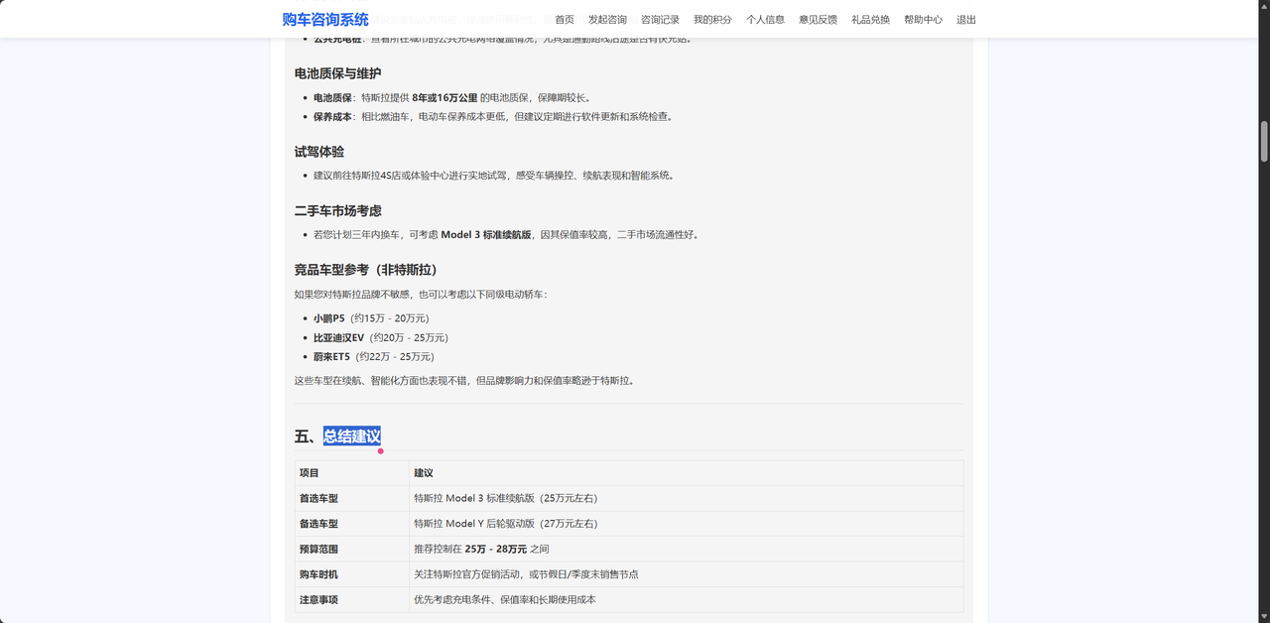Click the 优先考虑充电条件、保值率 cell
Screen dimensions: 1270x623
pyautogui.click(x=686, y=600)
